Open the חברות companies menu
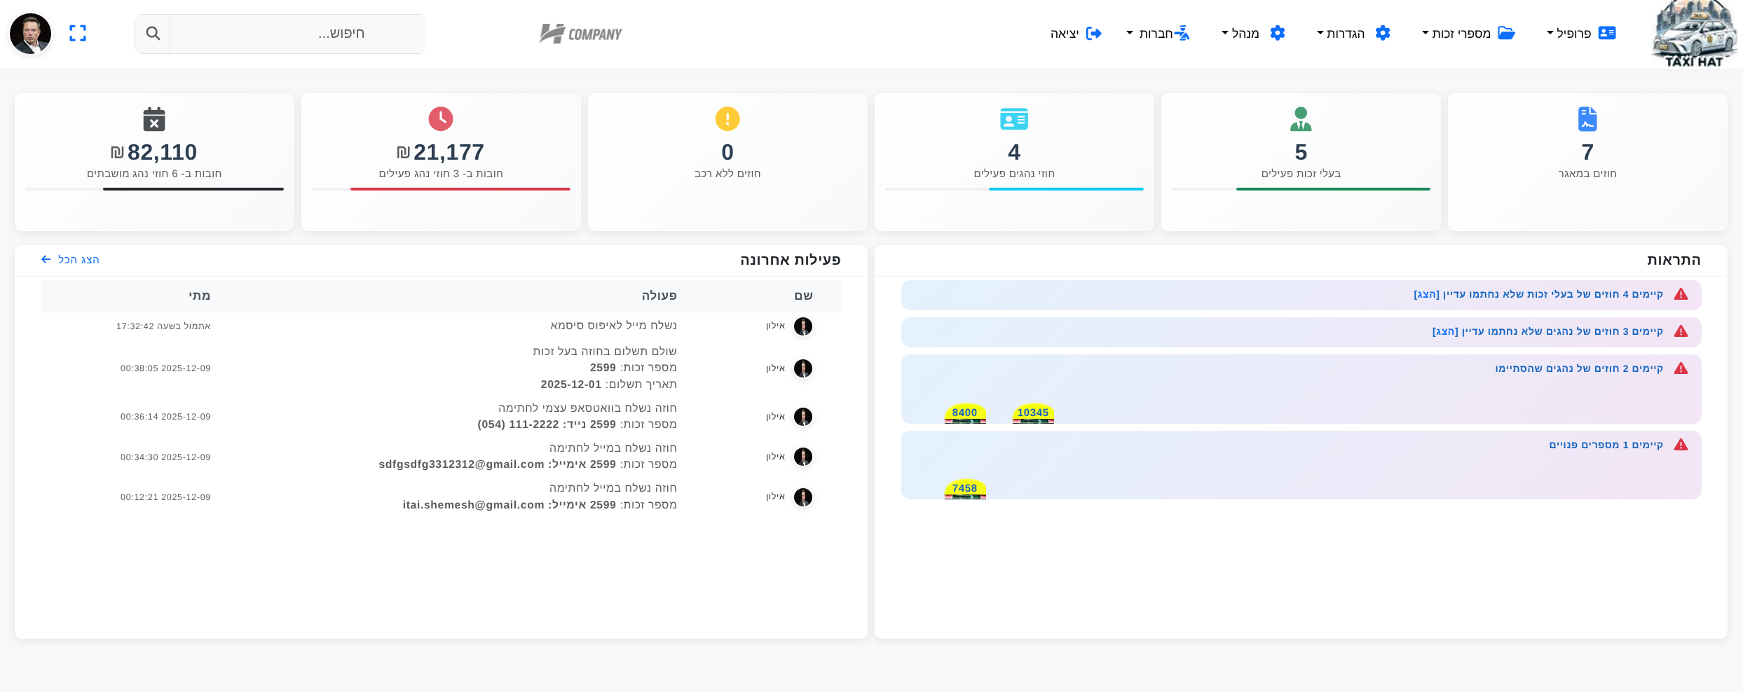The width and height of the screenshot is (1743, 692). point(1158,34)
